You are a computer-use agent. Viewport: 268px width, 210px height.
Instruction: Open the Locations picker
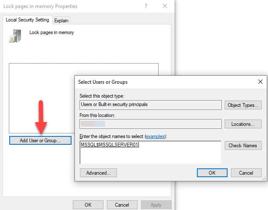(x=243, y=124)
